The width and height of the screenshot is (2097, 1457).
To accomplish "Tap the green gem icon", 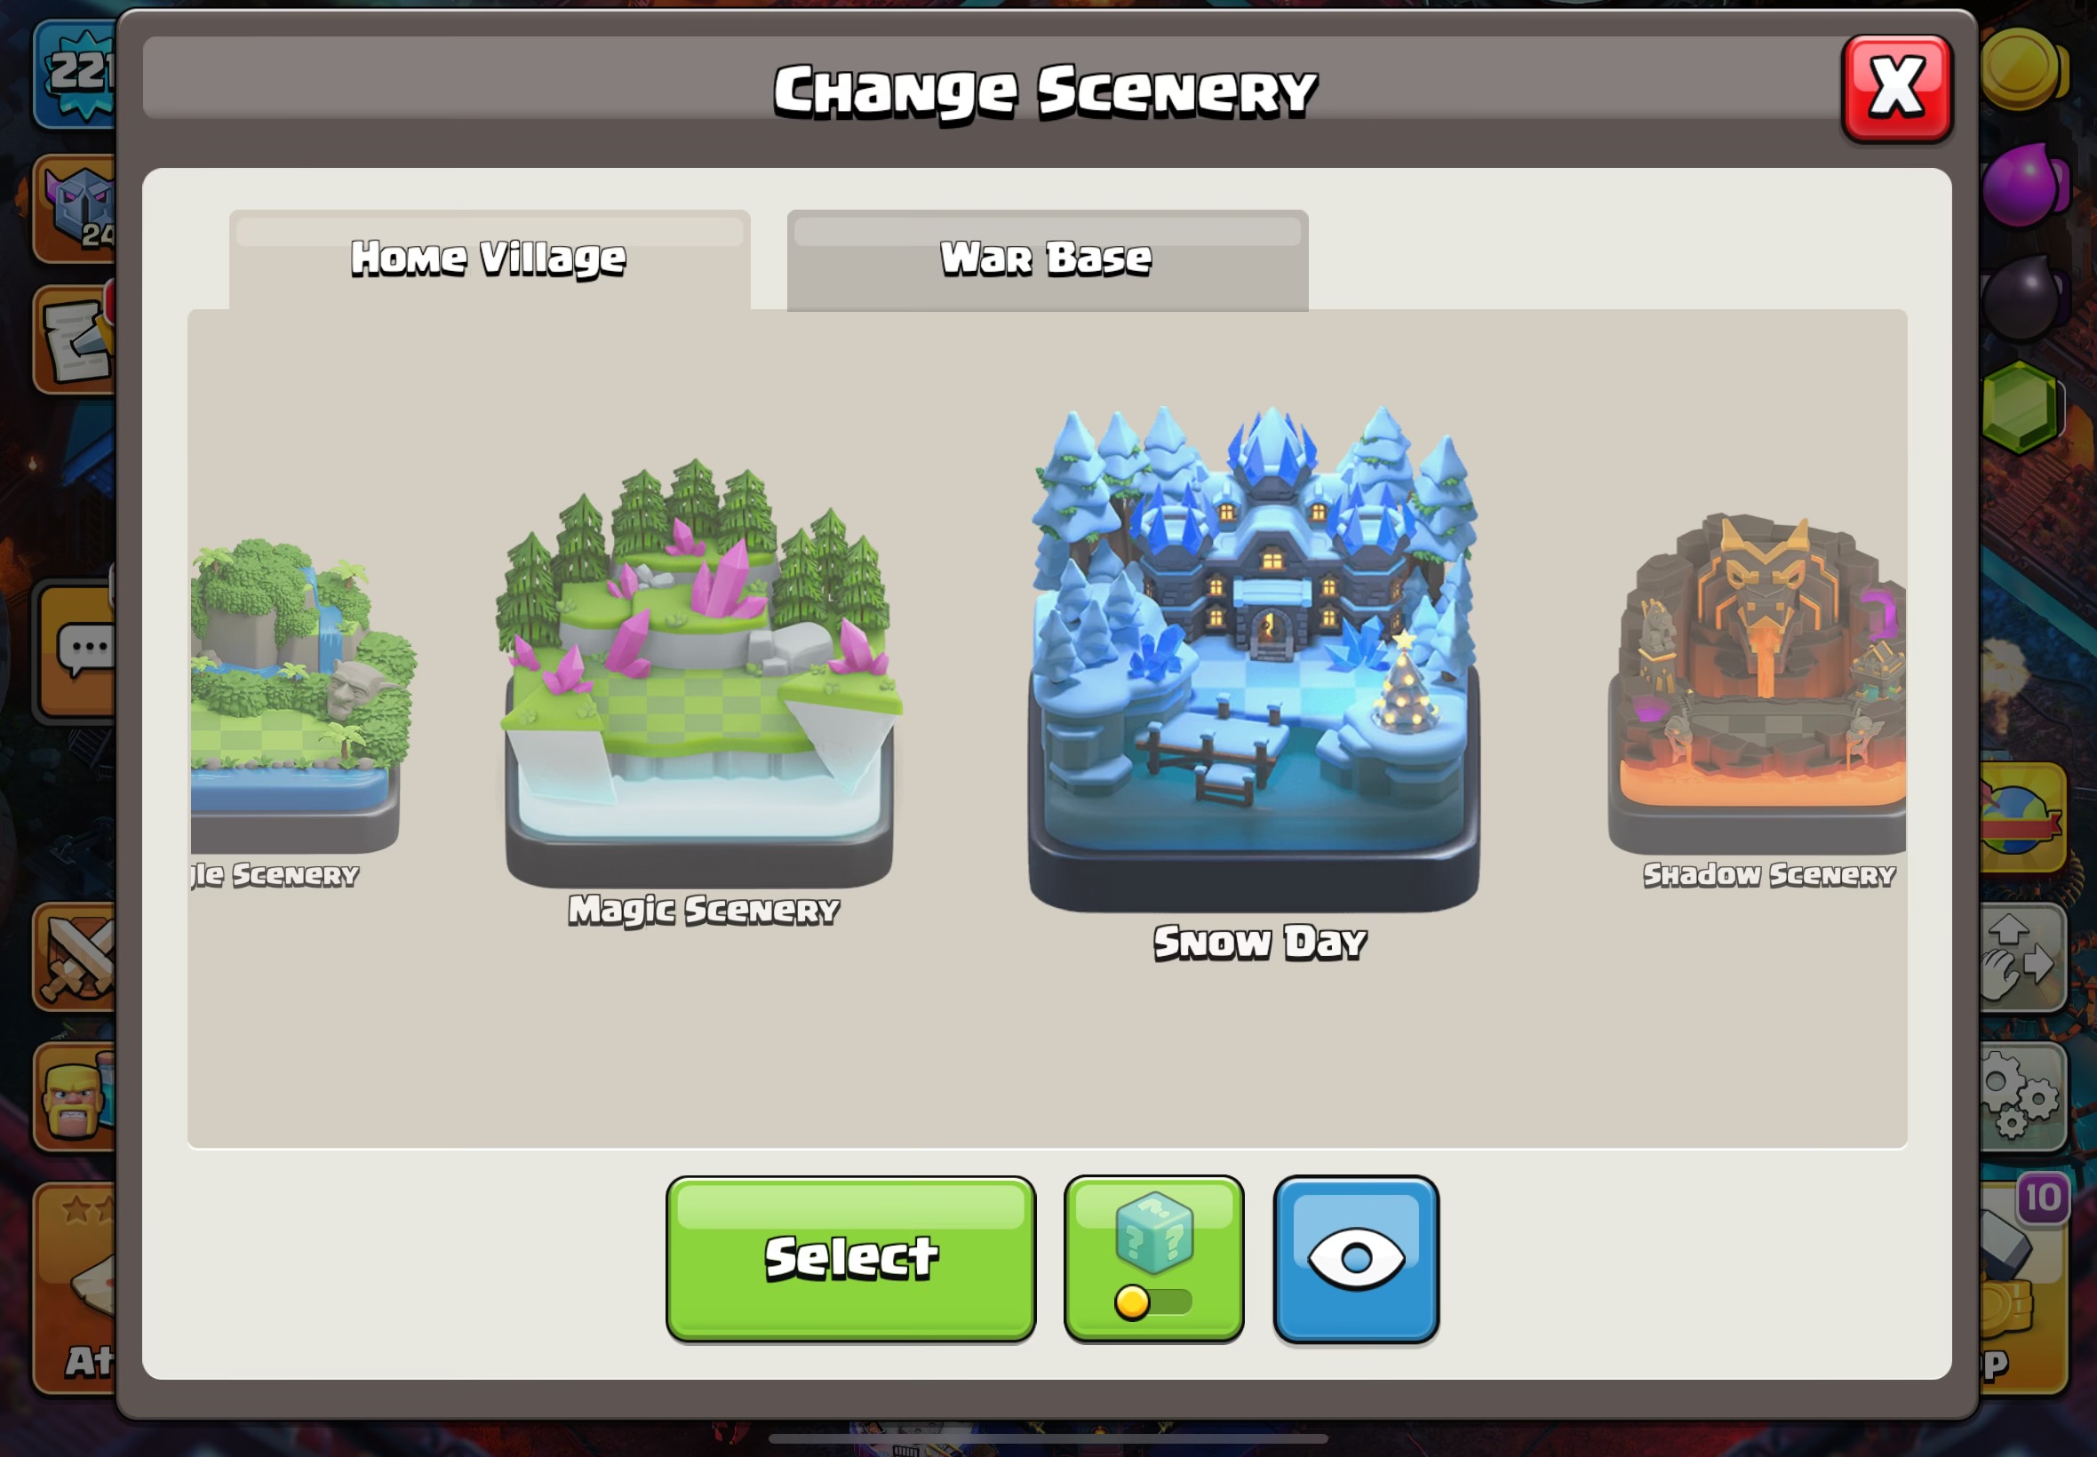I will (x=2022, y=408).
